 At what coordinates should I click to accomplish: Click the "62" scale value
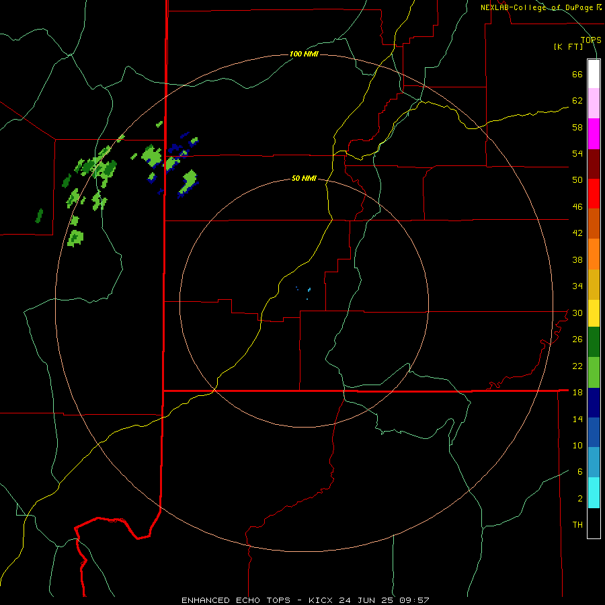coord(577,101)
